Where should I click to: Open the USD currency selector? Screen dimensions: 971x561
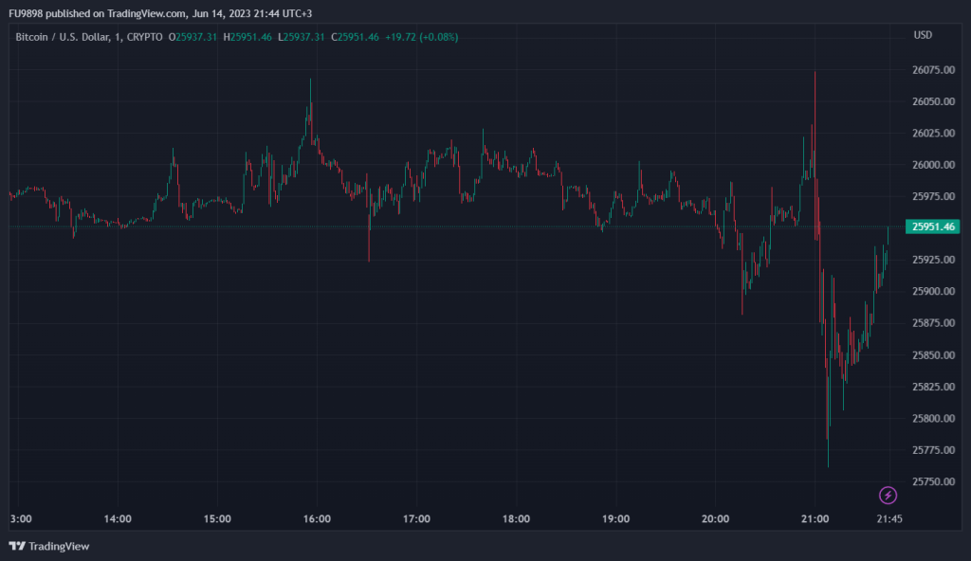pyautogui.click(x=923, y=35)
